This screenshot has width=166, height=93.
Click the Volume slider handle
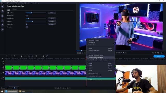[31, 13]
